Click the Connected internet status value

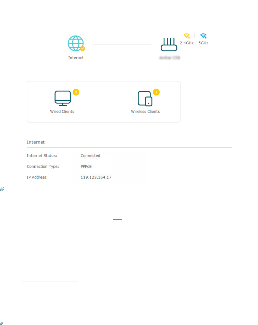(90, 156)
